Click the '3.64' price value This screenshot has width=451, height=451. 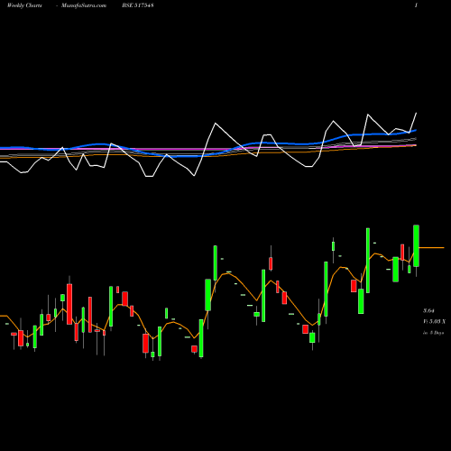point(428,311)
